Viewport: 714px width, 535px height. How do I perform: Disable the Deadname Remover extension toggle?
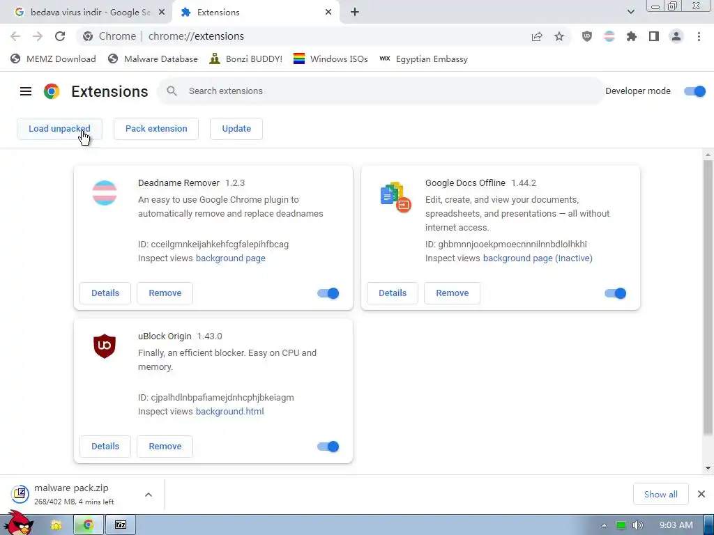pyautogui.click(x=328, y=293)
